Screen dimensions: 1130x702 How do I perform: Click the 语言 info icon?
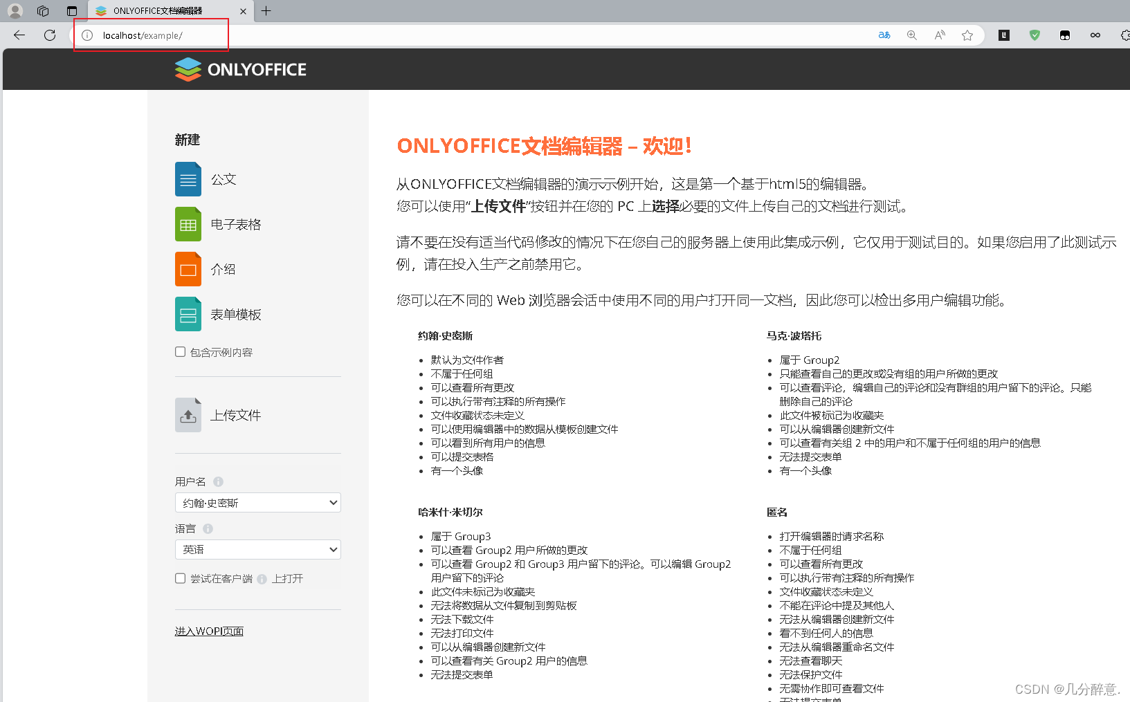tap(208, 528)
